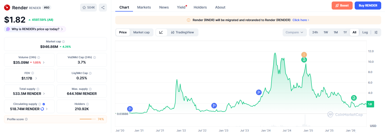Click the Buy RENDER button
385x133 pixels.
coord(368,6)
